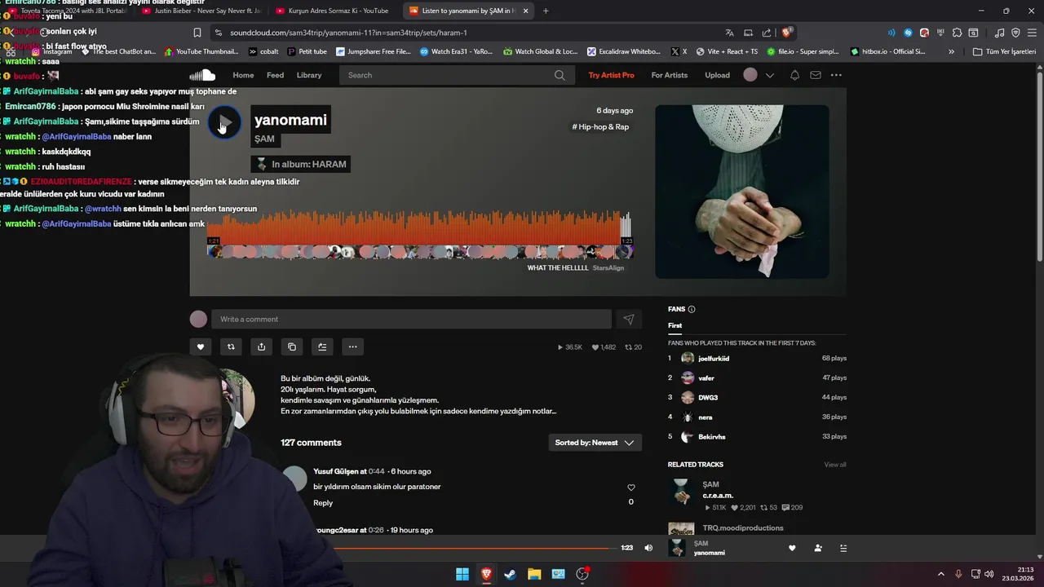Open the More options ellipsis below the comment box
Viewport: 1044px width, 587px height.
pyautogui.click(x=352, y=346)
